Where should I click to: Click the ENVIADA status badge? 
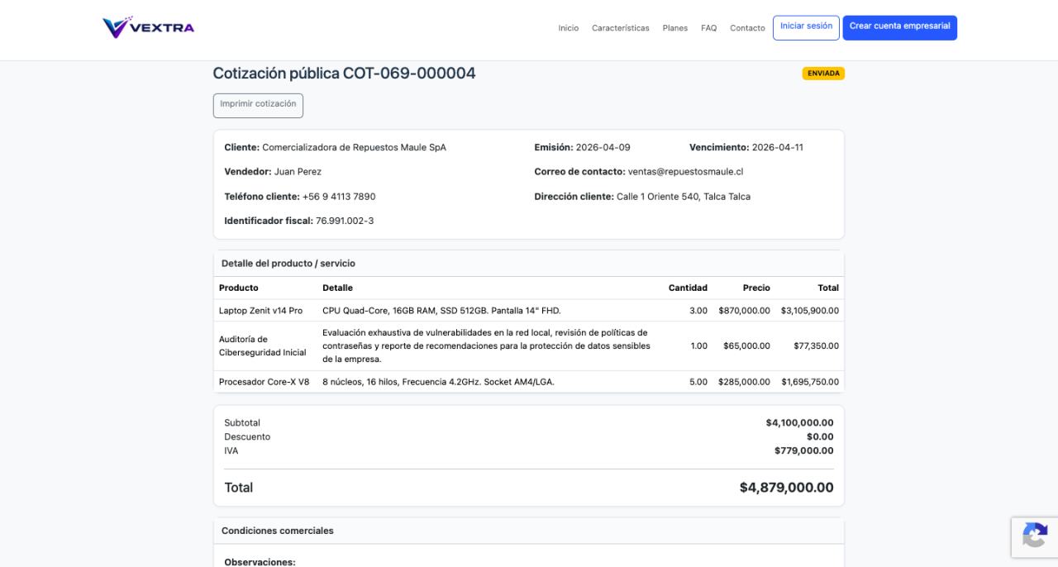pos(823,74)
